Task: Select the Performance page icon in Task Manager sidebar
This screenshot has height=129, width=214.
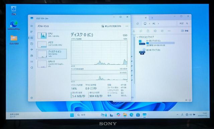Action: [x=32, y=38]
